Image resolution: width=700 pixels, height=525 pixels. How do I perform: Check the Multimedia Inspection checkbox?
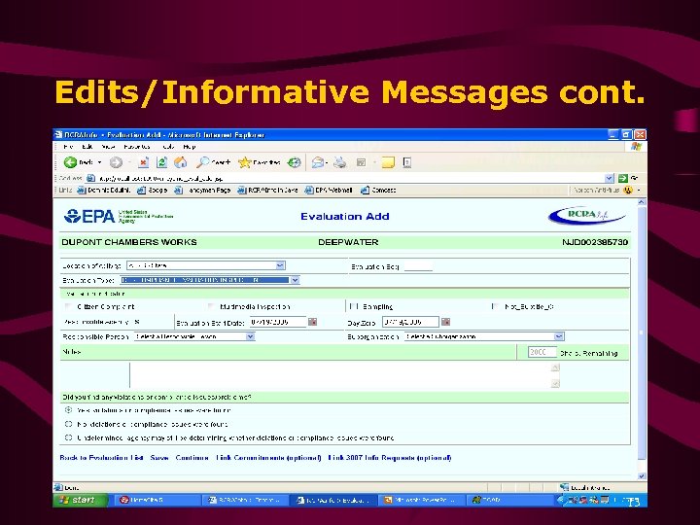(x=211, y=306)
